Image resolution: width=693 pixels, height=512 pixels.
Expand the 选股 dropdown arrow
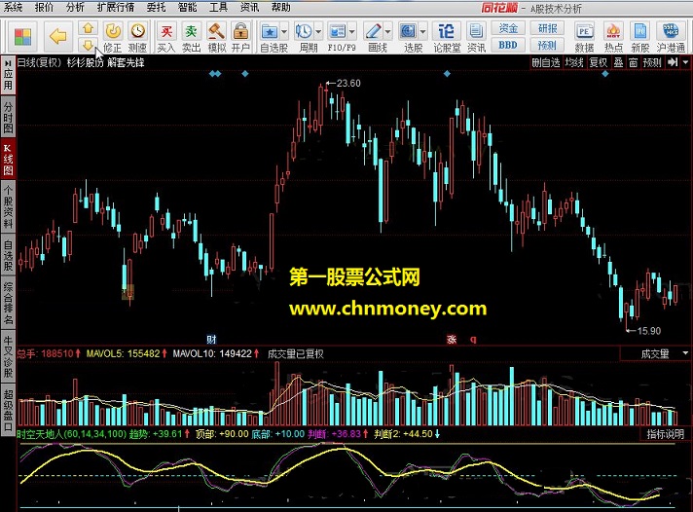click(423, 31)
